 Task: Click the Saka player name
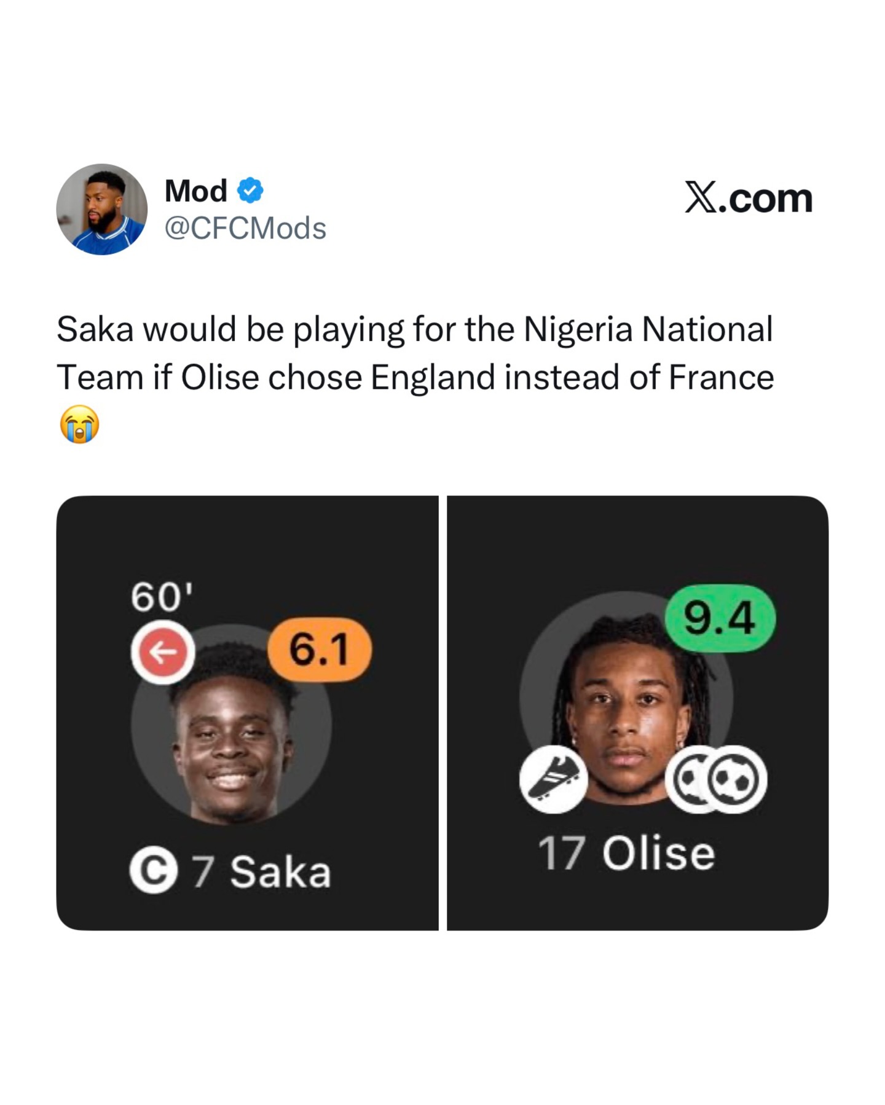click(x=280, y=871)
